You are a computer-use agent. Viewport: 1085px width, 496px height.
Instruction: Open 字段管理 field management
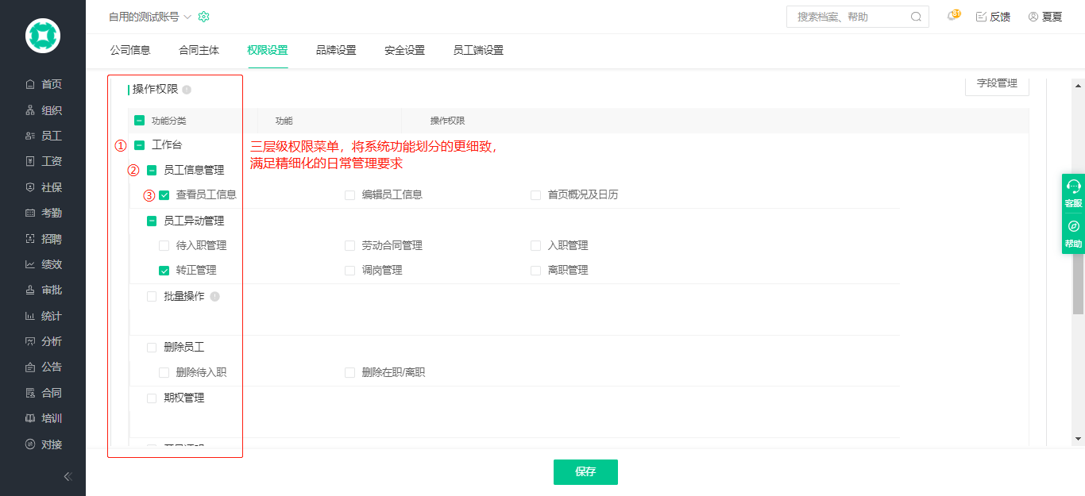pyautogui.click(x=997, y=84)
